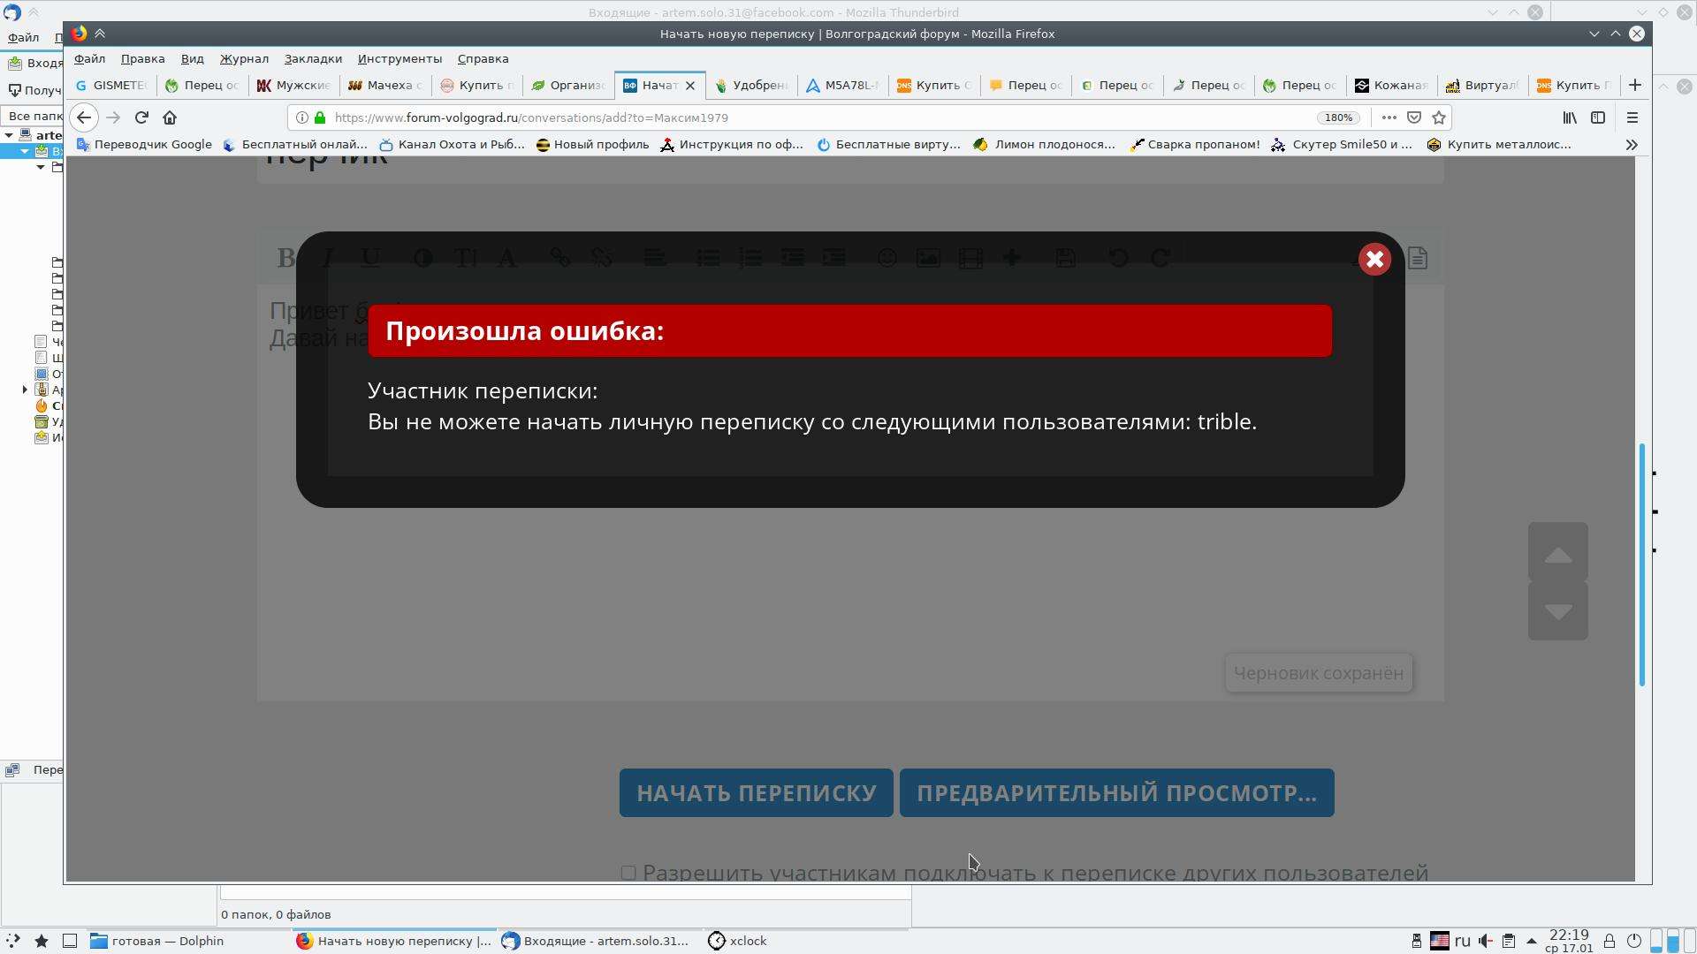Image resolution: width=1697 pixels, height=954 pixels.
Task: Expand hidden bookmarks overflow chevron
Action: 1632,145
